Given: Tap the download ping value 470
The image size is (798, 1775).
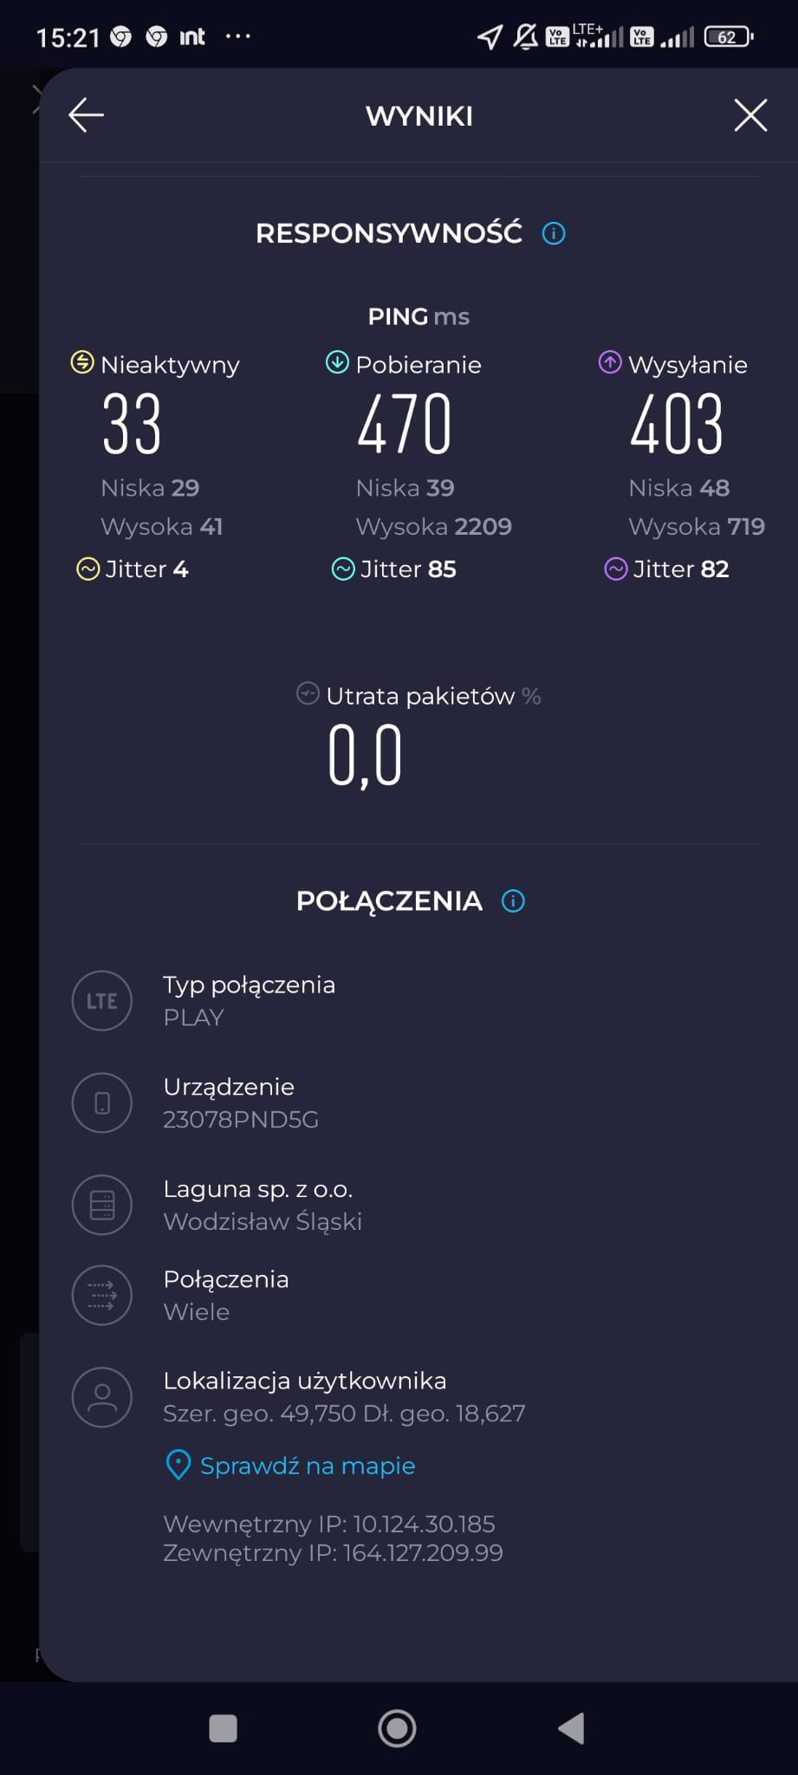Looking at the screenshot, I should (x=405, y=424).
